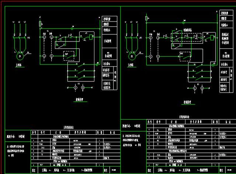Click the fuse symbol atop left control circuit

(x=40, y=24)
